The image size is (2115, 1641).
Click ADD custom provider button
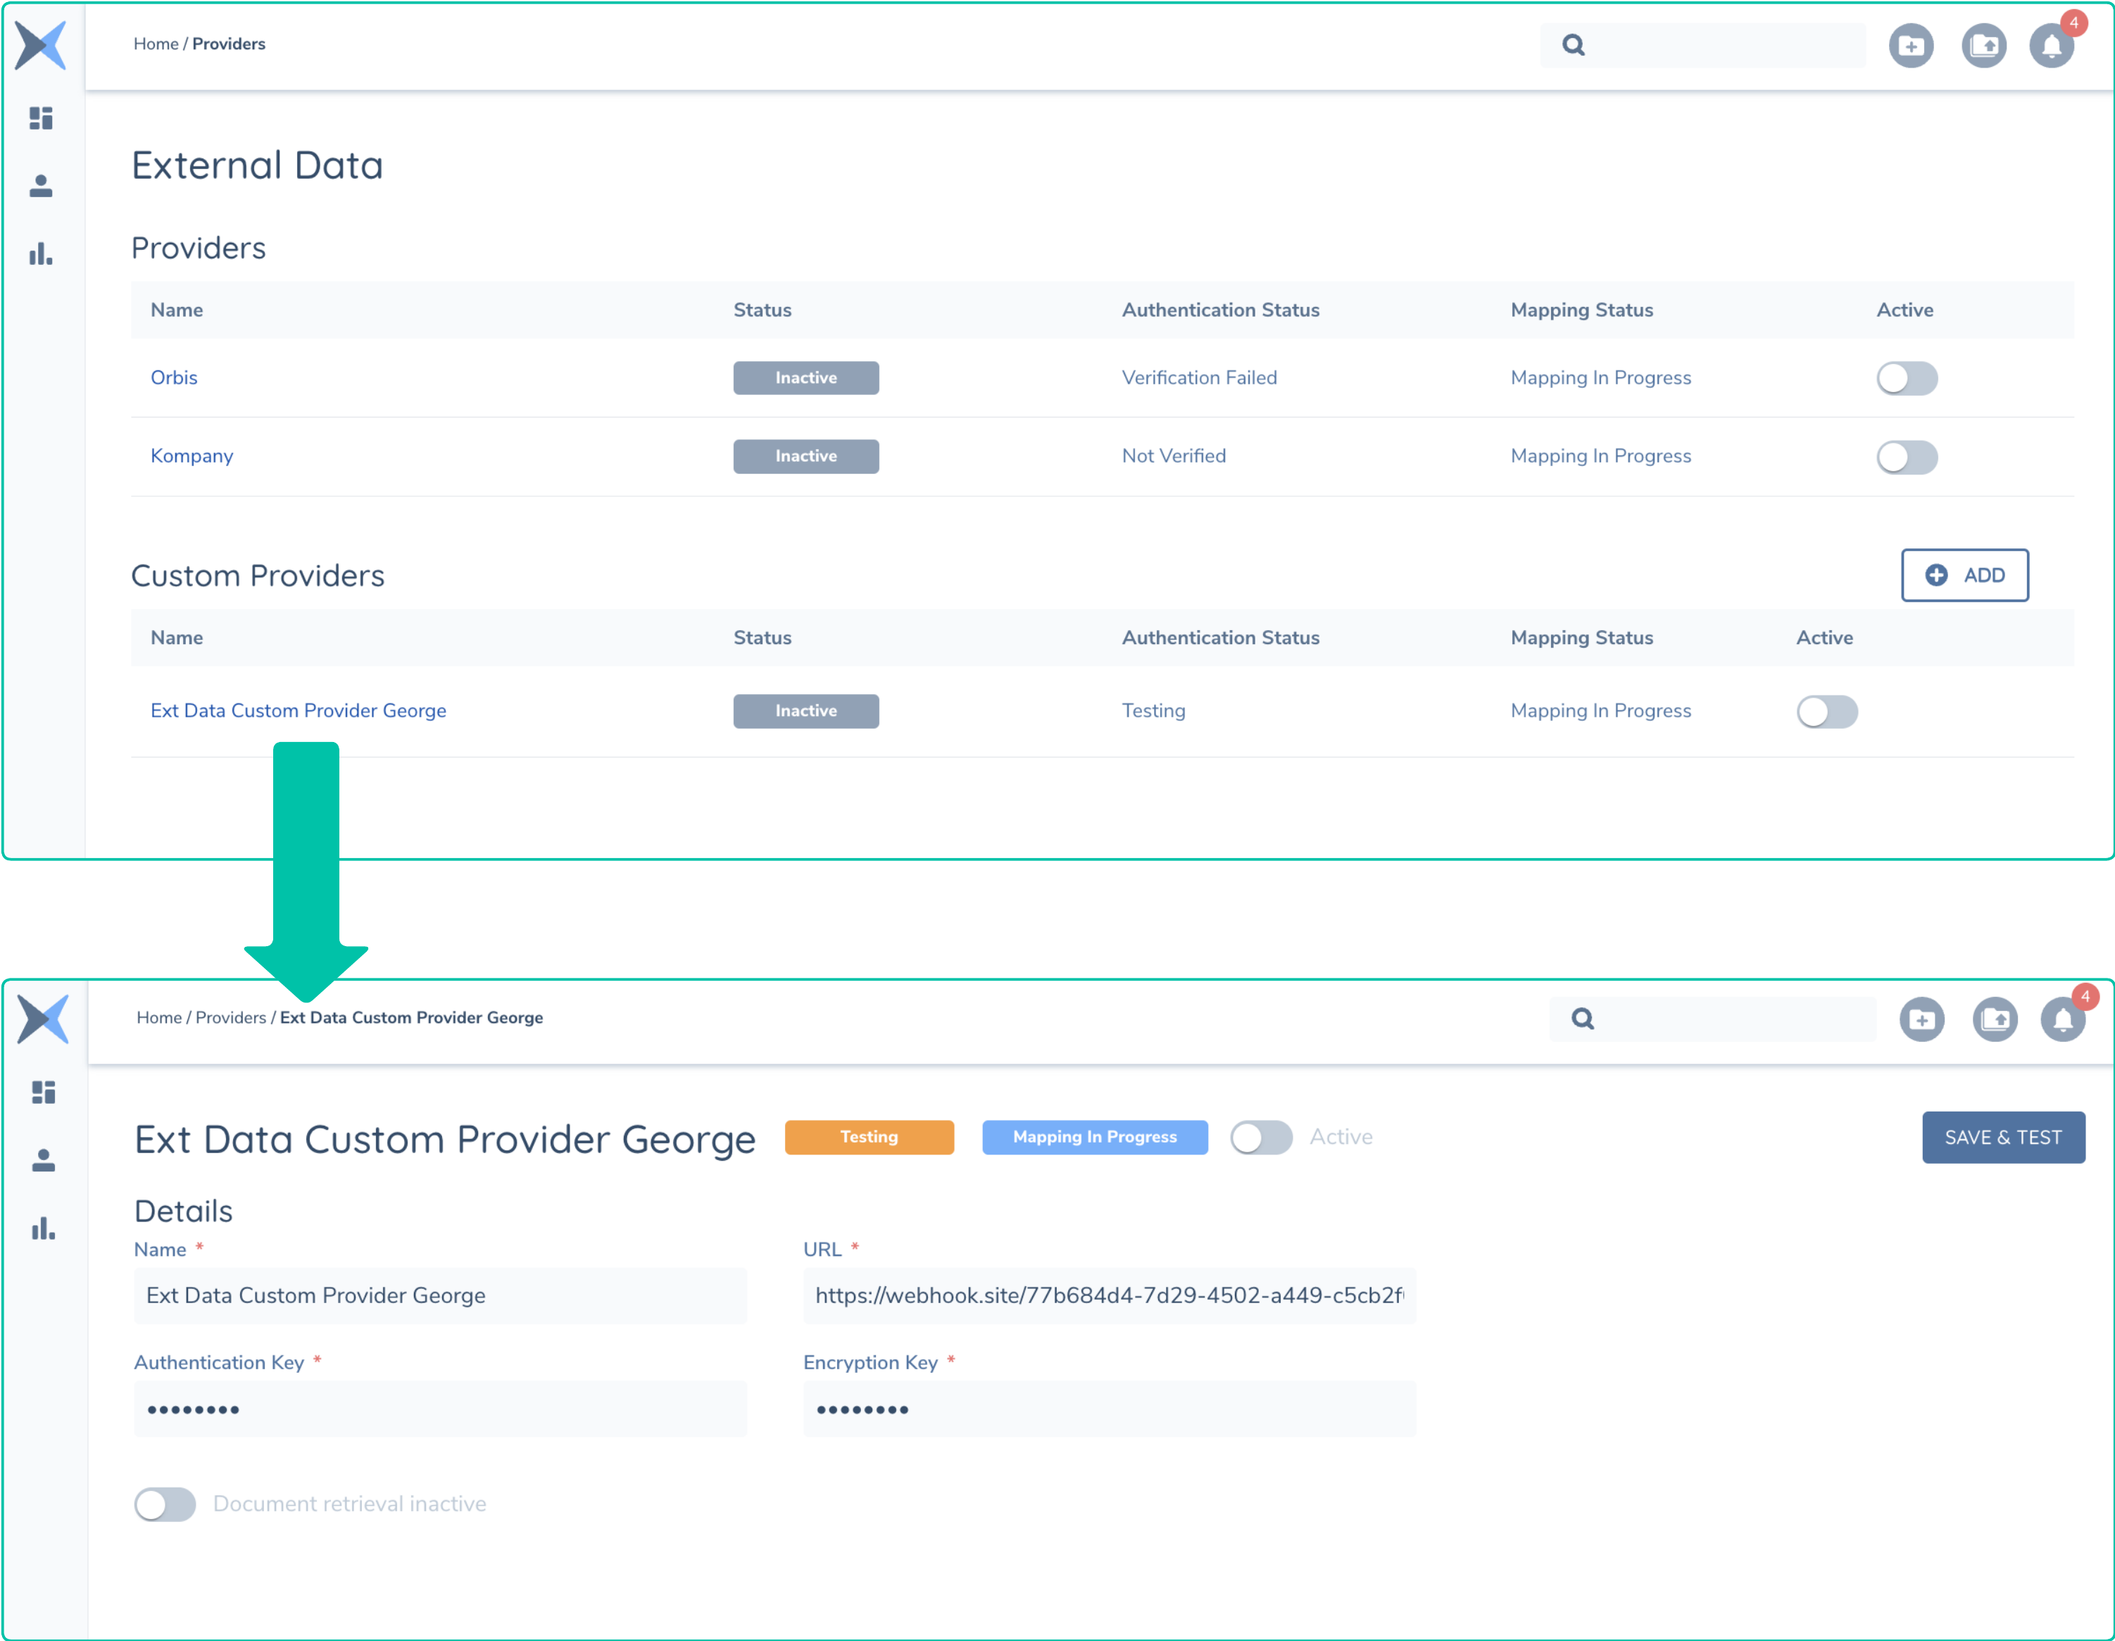coord(1964,575)
